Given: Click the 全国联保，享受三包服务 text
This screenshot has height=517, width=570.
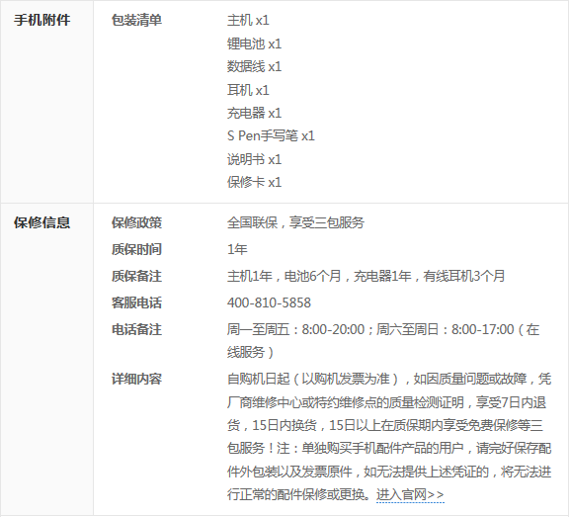Looking at the screenshot, I should [x=295, y=222].
